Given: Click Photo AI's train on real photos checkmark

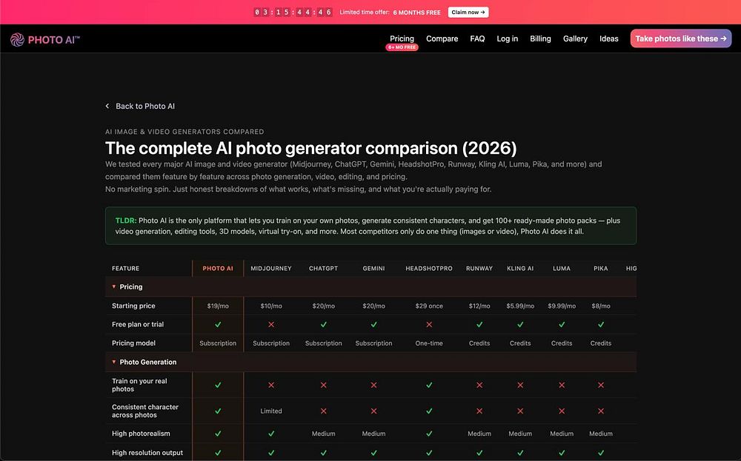Looking at the screenshot, I should click(x=218, y=385).
